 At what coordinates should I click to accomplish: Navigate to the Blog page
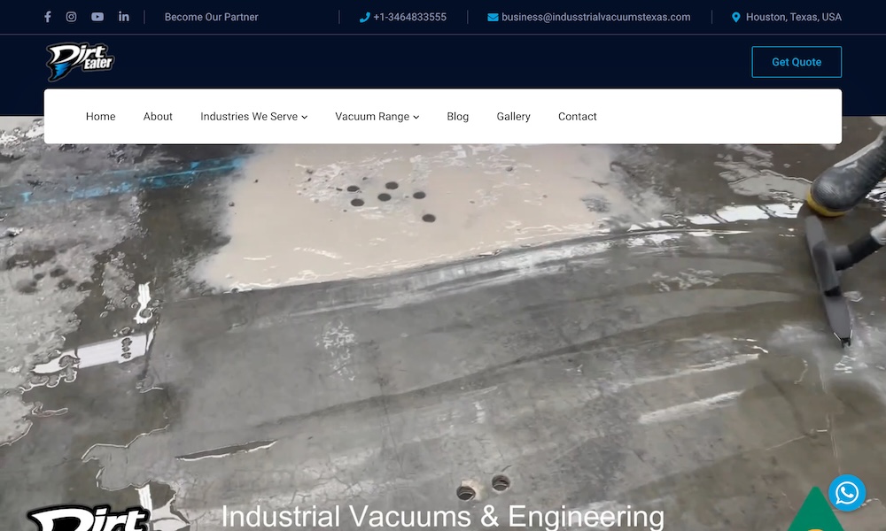[458, 117]
